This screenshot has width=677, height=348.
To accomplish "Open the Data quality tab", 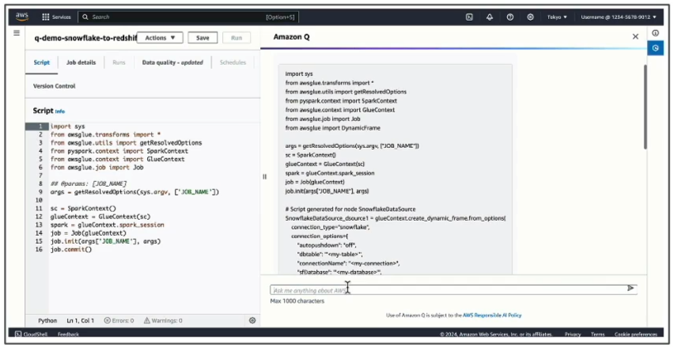I will (x=172, y=62).
